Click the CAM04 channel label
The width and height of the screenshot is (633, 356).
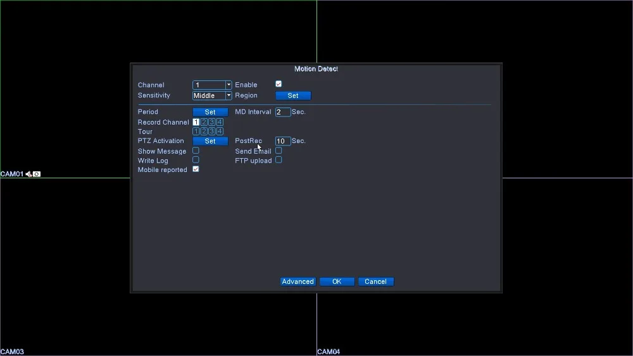point(329,352)
